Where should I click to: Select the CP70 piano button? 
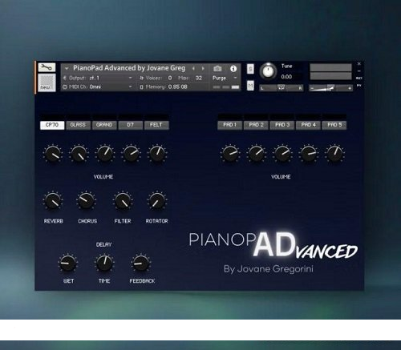[52, 125]
